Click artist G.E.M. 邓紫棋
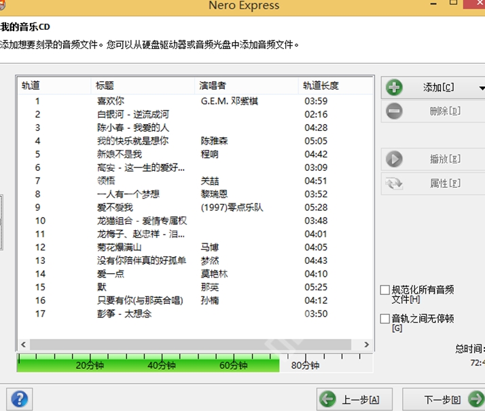 230,101
